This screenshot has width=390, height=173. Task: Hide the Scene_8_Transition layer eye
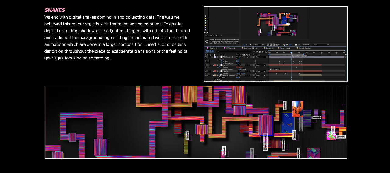point(205,75)
